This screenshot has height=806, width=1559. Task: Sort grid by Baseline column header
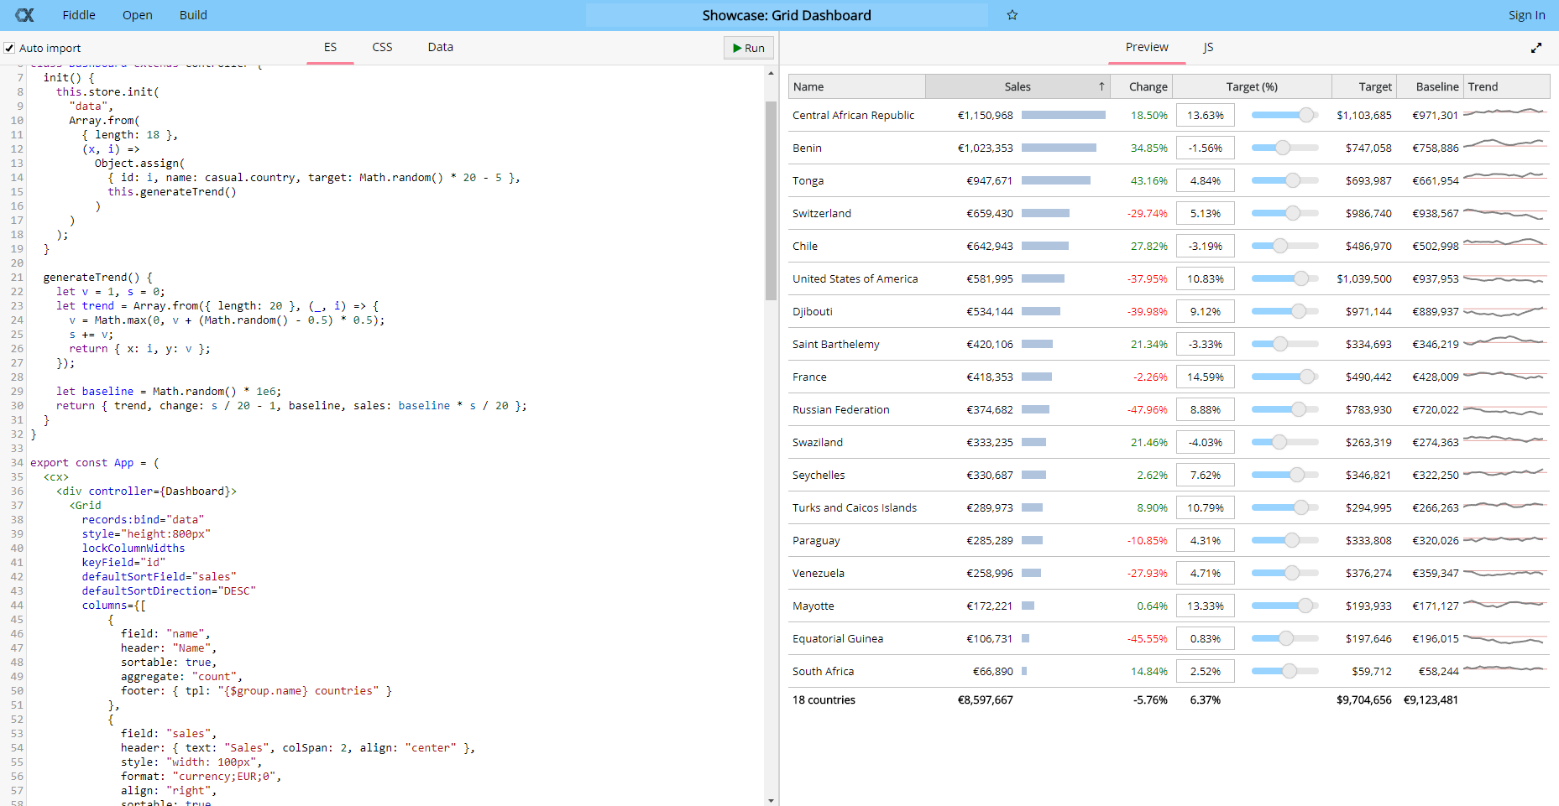coord(1431,86)
